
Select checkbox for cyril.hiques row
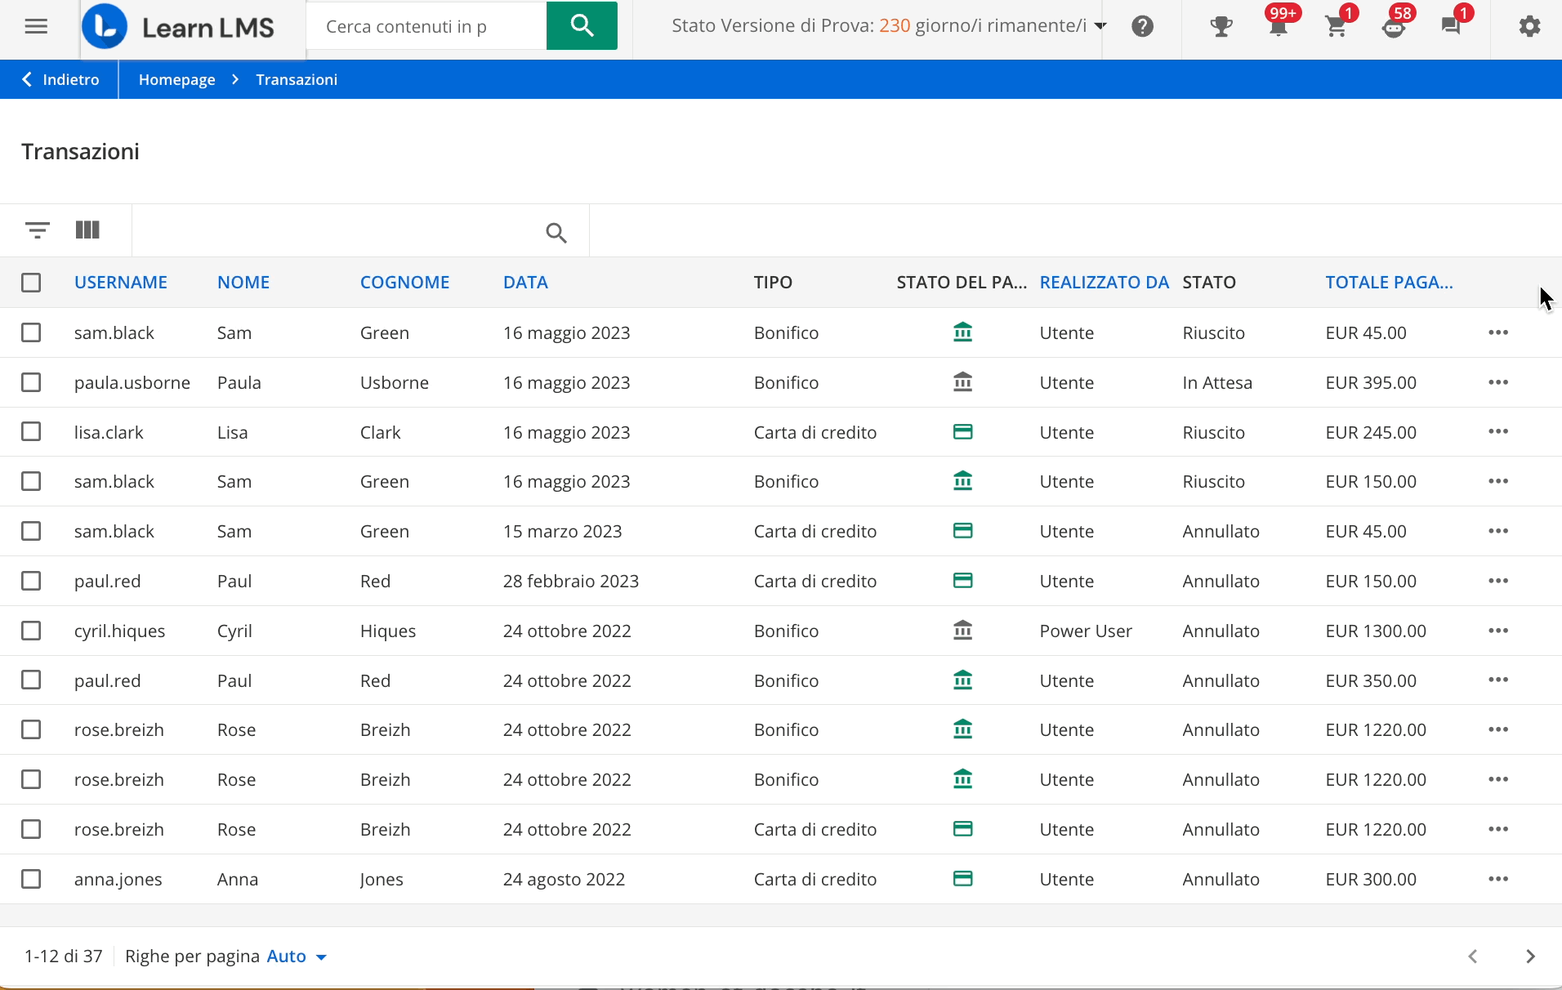coord(31,631)
